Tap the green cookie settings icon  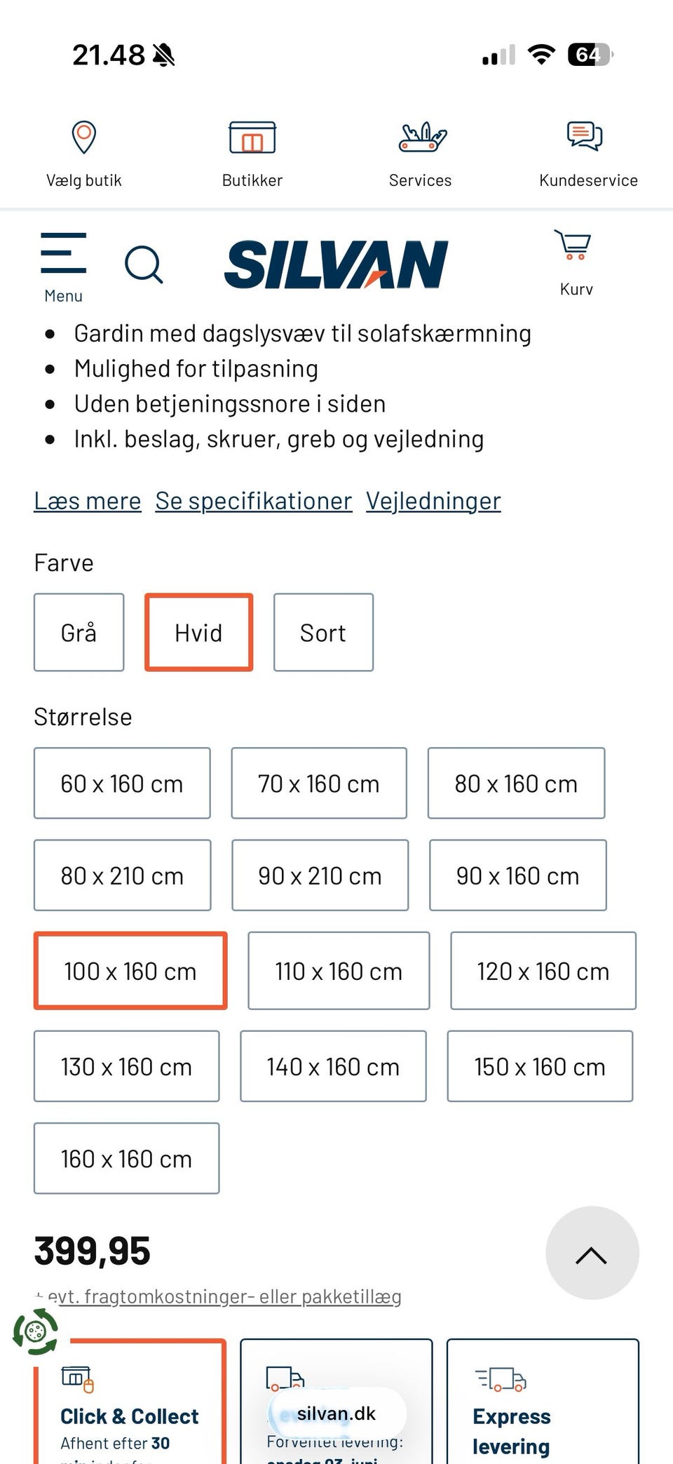(x=35, y=1331)
